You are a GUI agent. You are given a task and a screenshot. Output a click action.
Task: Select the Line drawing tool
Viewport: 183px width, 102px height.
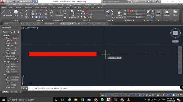[x=3, y=13]
